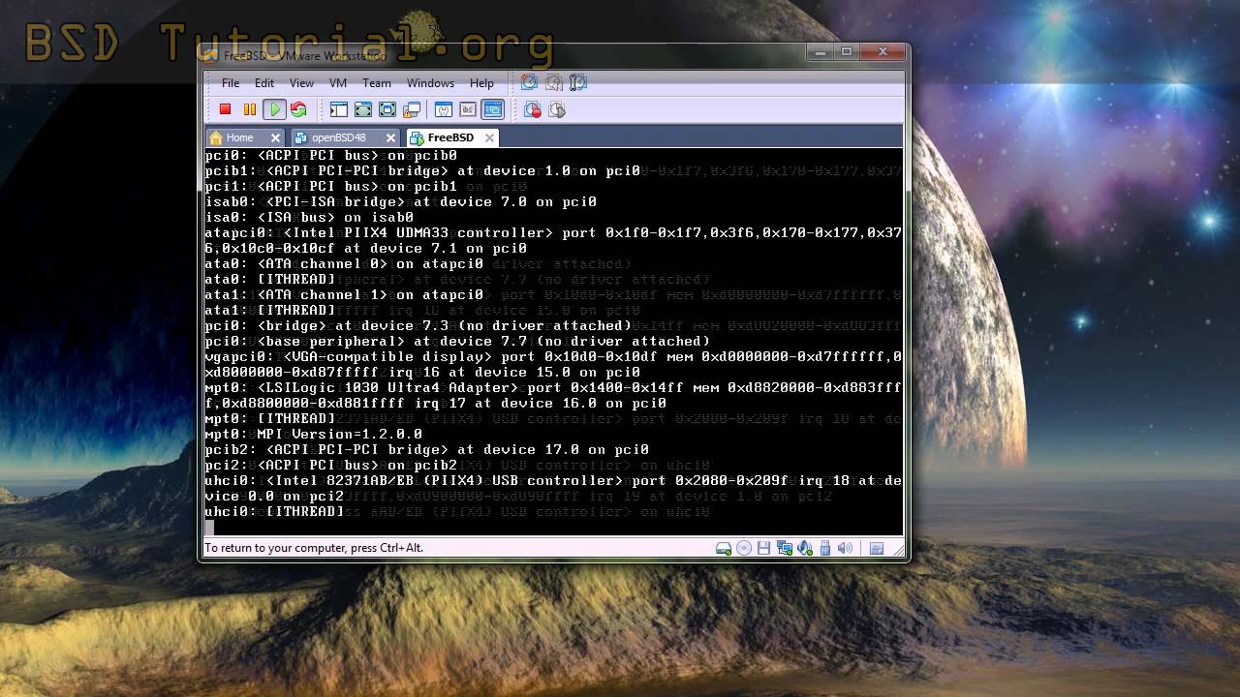1240x697 pixels.
Task: Click the sound card status icon
Action: point(805,548)
